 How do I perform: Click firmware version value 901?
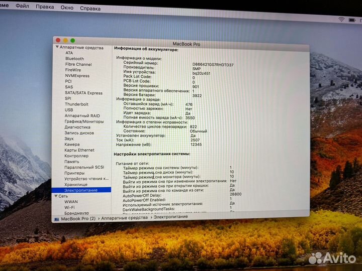coord(196,87)
